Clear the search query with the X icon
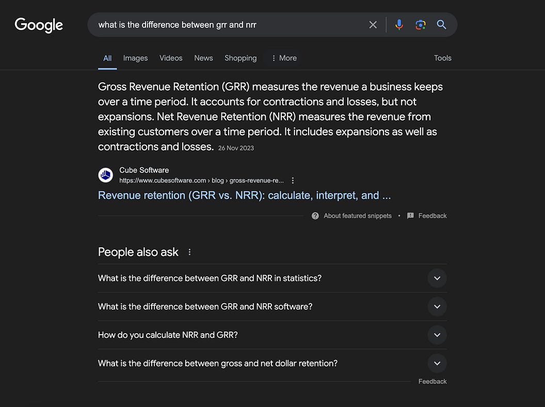Image resolution: width=545 pixels, height=407 pixels. pyautogui.click(x=373, y=25)
